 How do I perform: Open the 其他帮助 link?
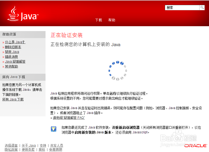point(12,66)
